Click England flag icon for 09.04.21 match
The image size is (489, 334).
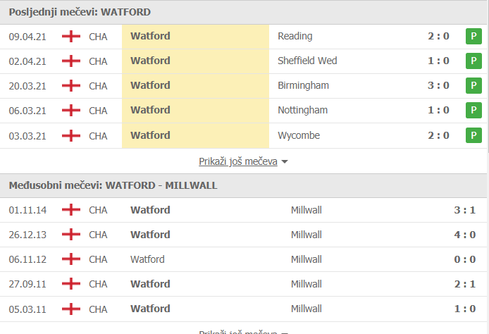[x=70, y=36]
